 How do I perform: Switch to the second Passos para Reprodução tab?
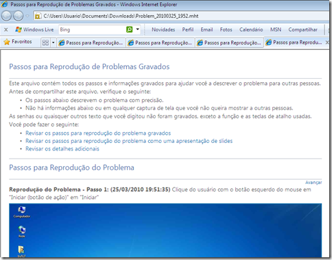[161, 42]
